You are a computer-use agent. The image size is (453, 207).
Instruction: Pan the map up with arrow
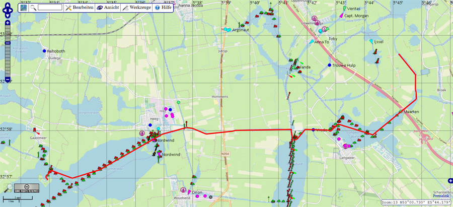coord(8,5)
